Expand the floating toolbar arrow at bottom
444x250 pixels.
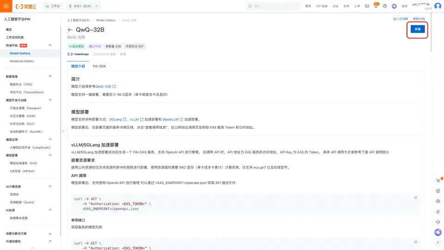(438, 243)
